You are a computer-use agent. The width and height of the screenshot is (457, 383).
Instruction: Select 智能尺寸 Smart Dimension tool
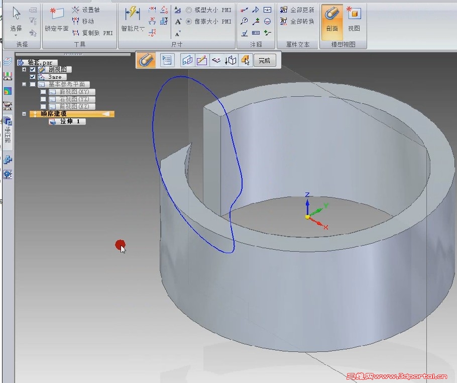coord(133,20)
